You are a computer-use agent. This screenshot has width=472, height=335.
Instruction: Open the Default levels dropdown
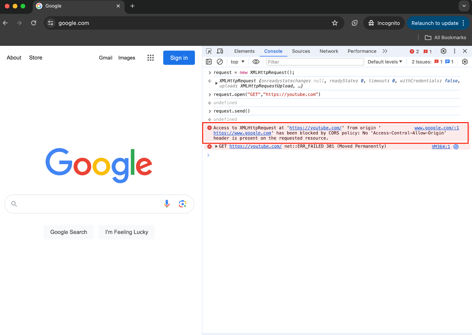(385, 62)
